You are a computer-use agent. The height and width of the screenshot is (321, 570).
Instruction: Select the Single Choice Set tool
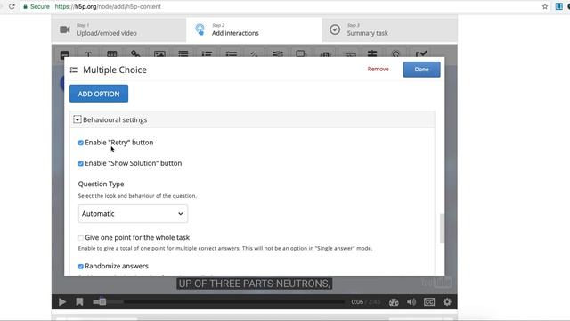click(207, 54)
